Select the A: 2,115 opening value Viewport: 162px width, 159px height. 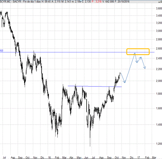(x=56, y=2)
